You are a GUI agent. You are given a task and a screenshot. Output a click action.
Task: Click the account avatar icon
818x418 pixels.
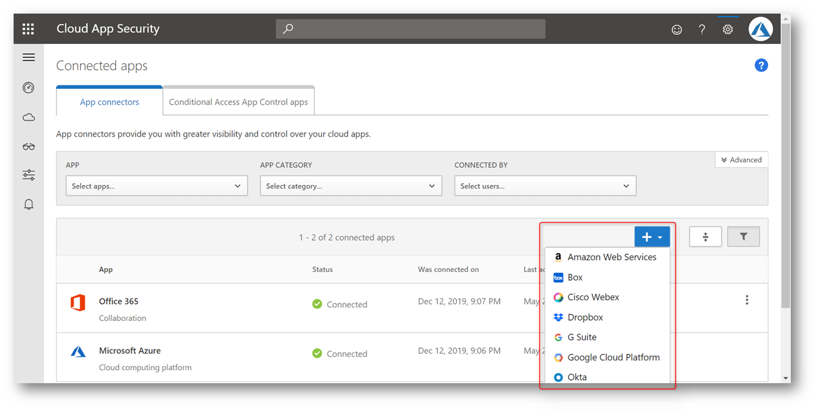click(761, 29)
